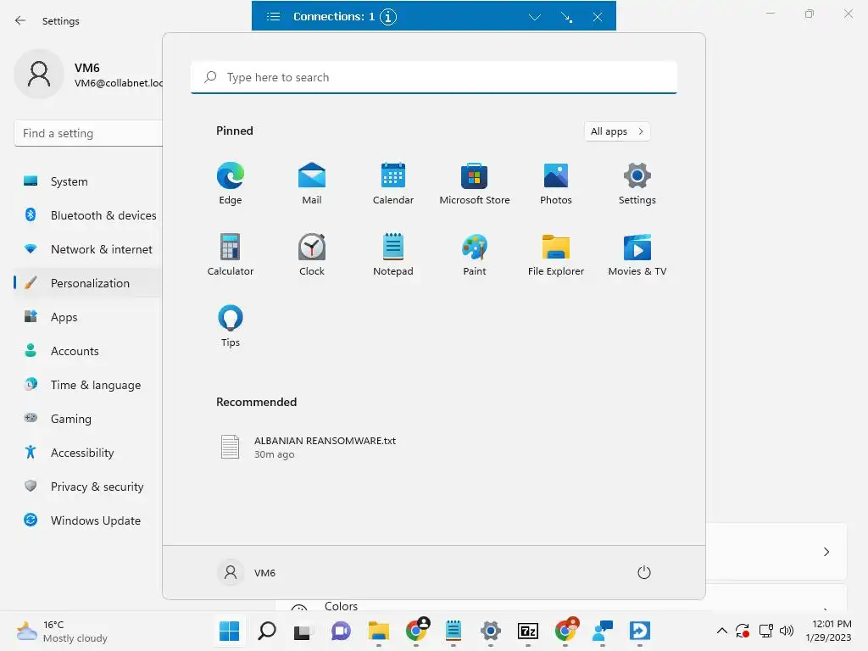This screenshot has height=651, width=868.
Task: Show All apps list
Action: pos(617,131)
